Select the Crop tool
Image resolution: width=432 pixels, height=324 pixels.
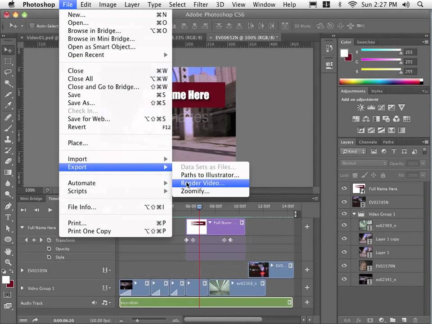click(x=8, y=94)
